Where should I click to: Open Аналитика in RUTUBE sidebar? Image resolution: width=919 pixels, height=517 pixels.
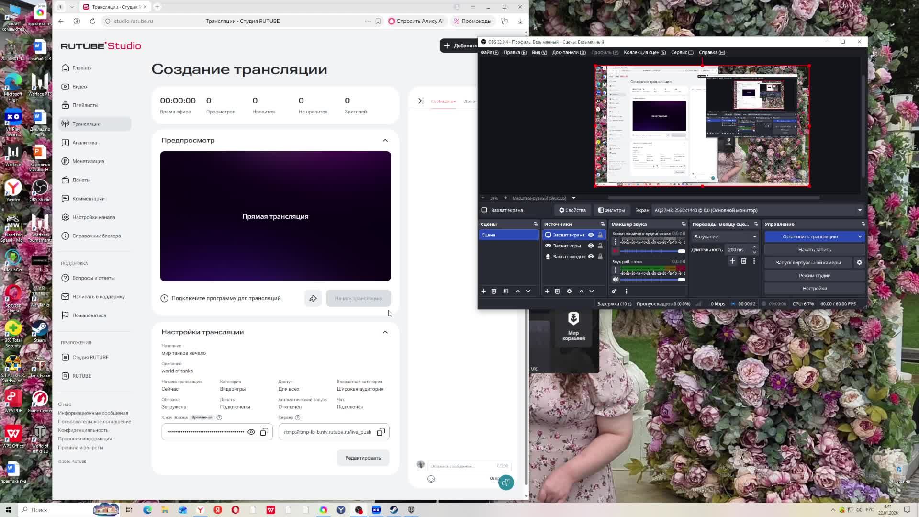(85, 143)
